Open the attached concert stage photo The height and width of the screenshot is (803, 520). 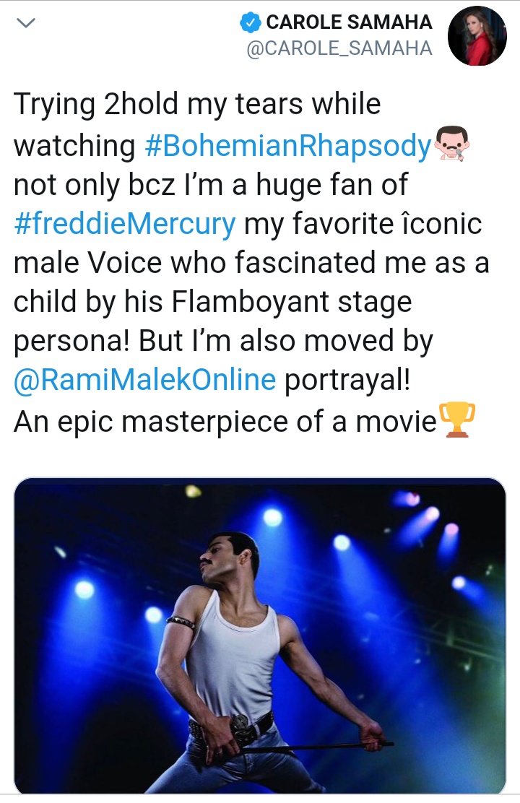coord(260,635)
